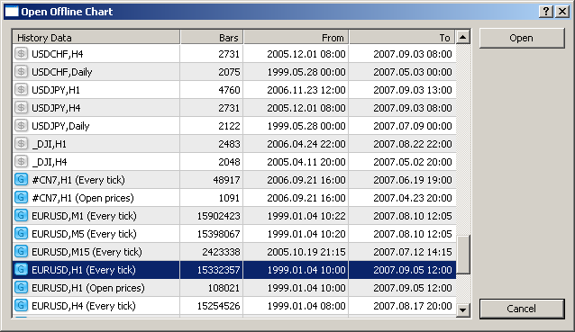The width and height of the screenshot is (575, 332).
Task: Click the vertical scrollbar thumb
Action: (463, 255)
